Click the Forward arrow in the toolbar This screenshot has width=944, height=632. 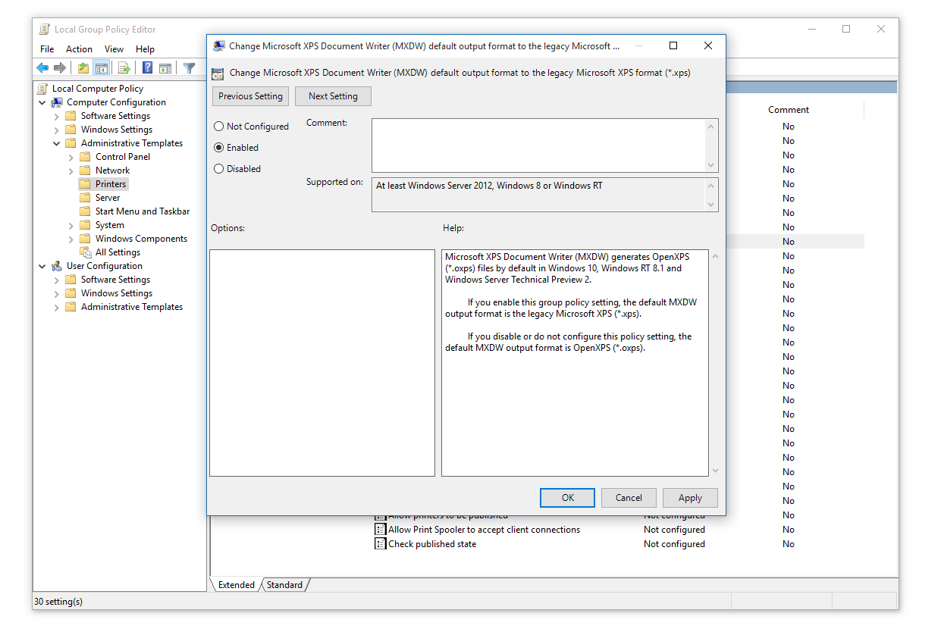[x=60, y=68]
